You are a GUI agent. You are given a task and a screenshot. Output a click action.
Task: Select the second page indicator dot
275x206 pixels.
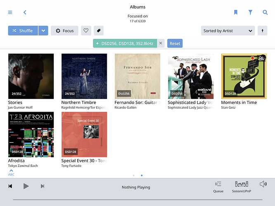pyautogui.click(x=142, y=176)
